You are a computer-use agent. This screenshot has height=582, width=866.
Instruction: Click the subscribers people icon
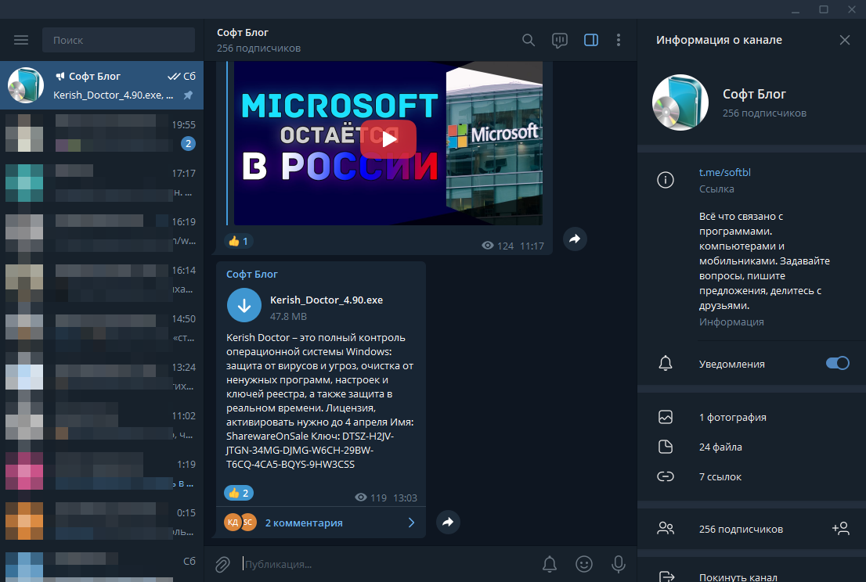click(x=666, y=529)
